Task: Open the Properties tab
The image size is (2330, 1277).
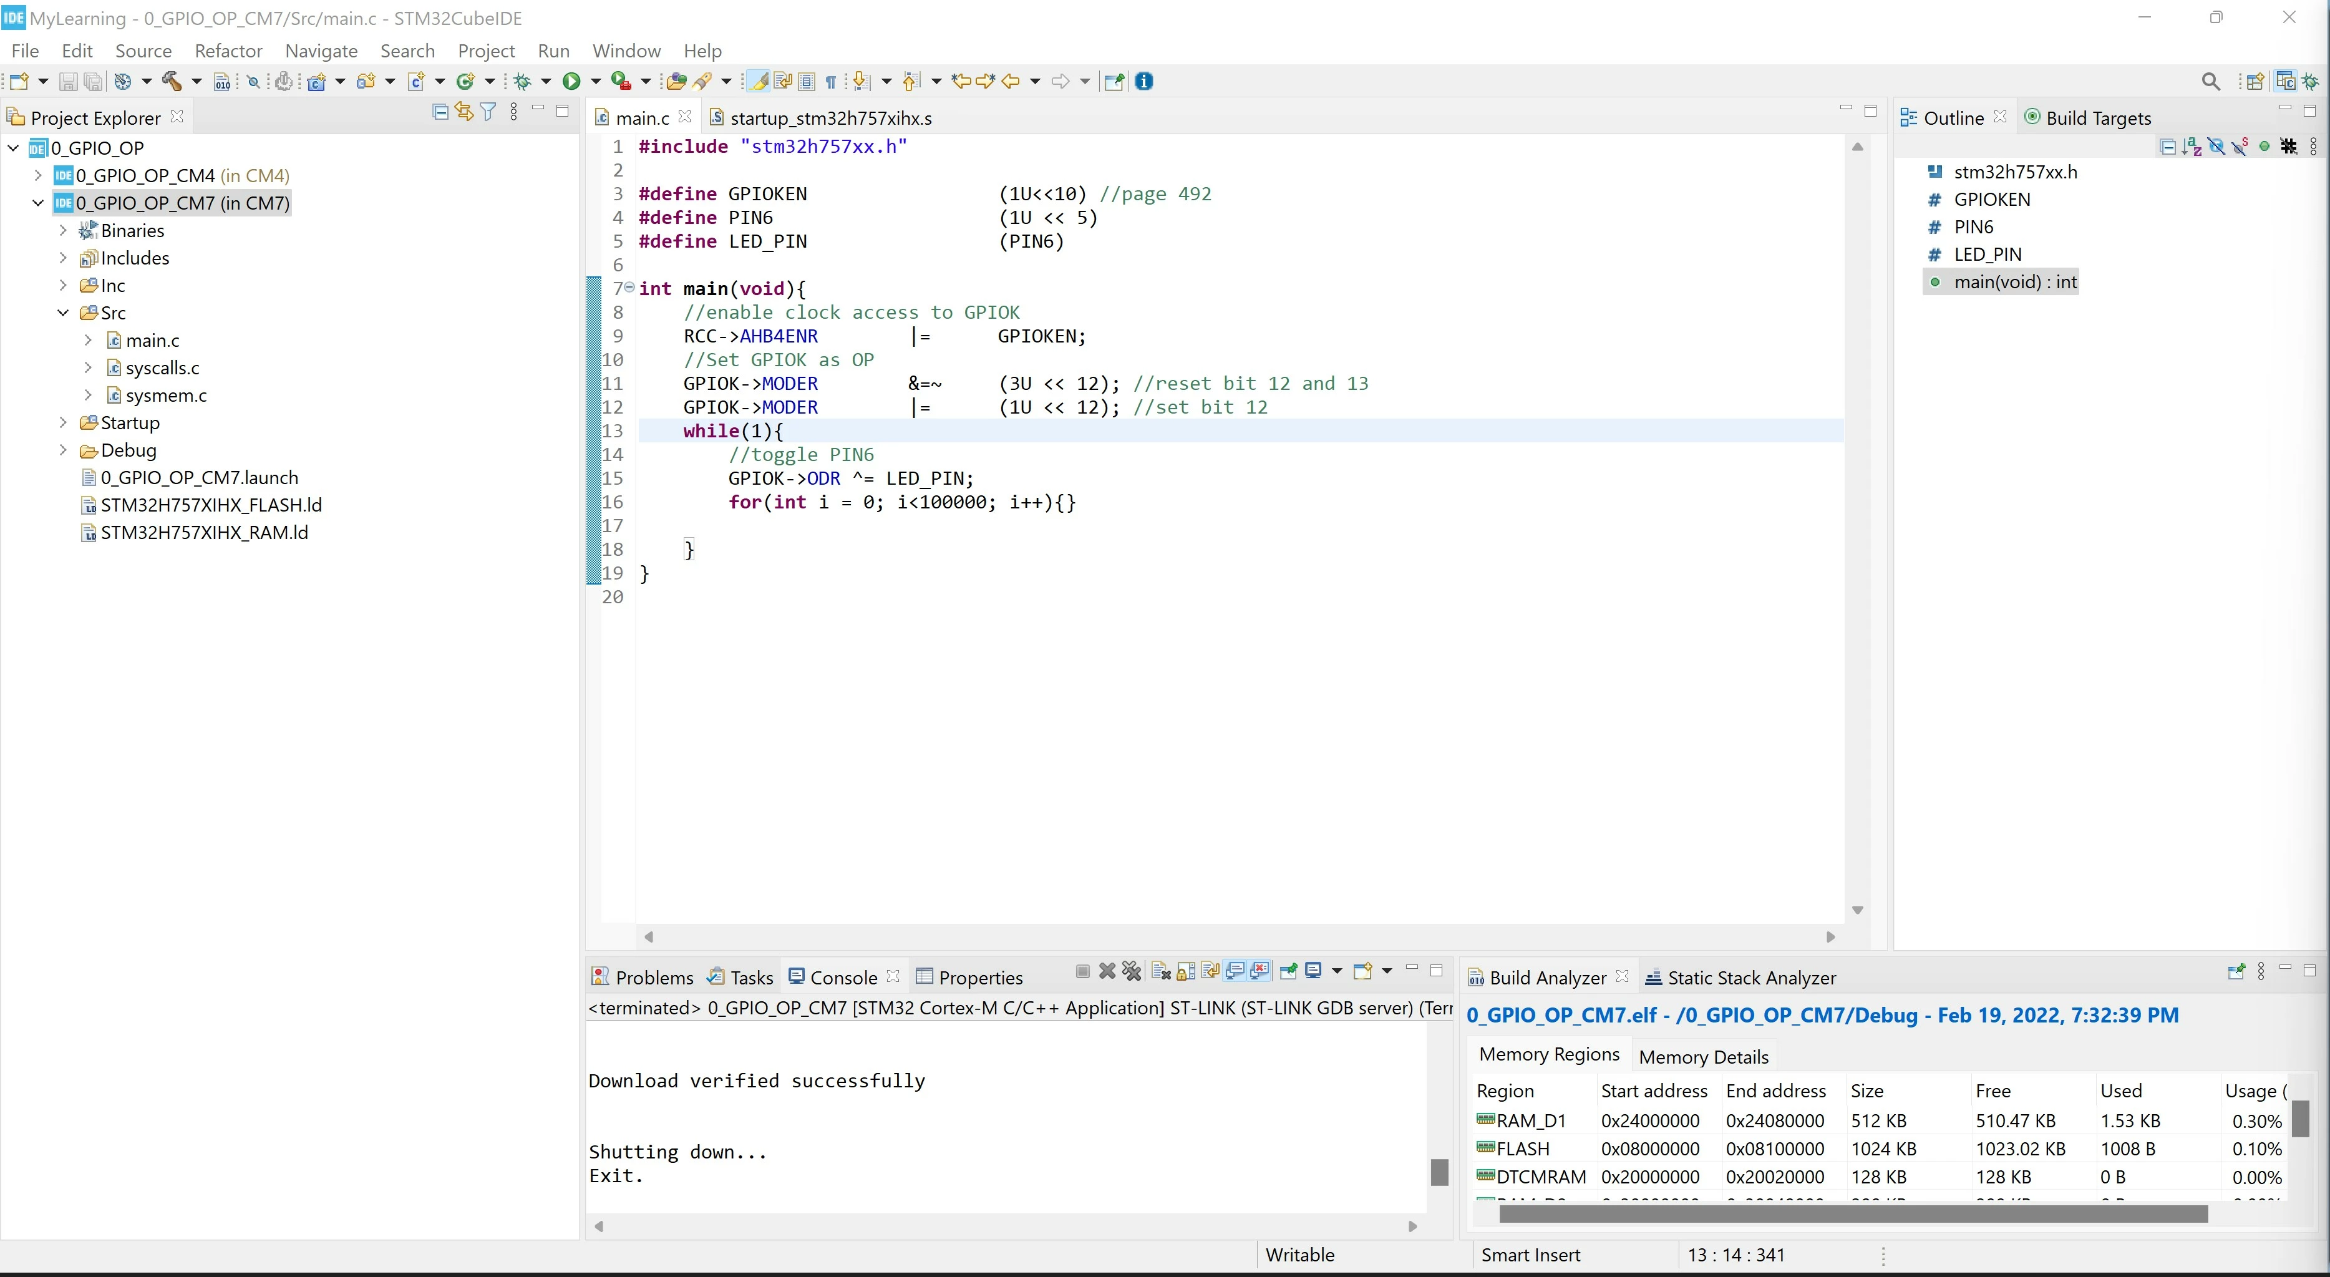Action: 969,978
